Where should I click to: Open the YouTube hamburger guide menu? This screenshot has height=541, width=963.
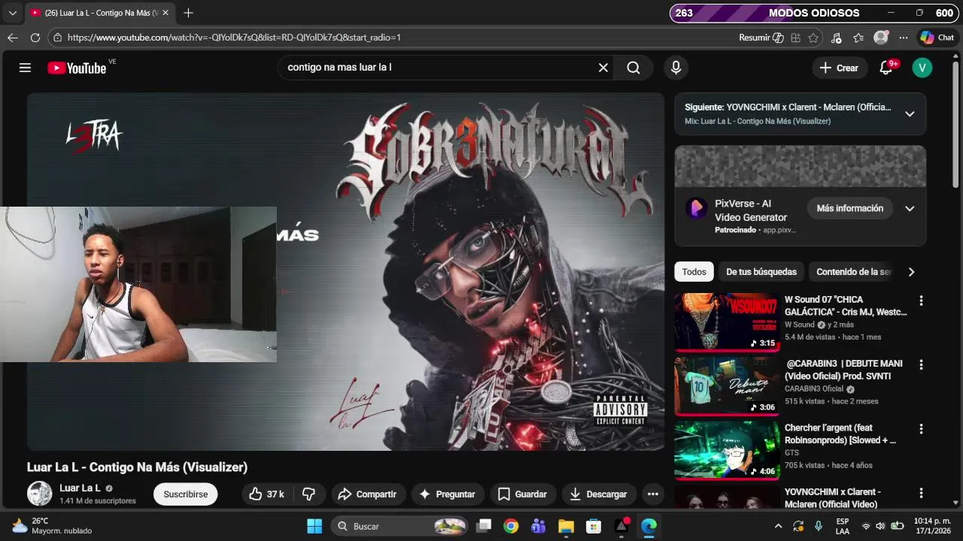point(25,68)
